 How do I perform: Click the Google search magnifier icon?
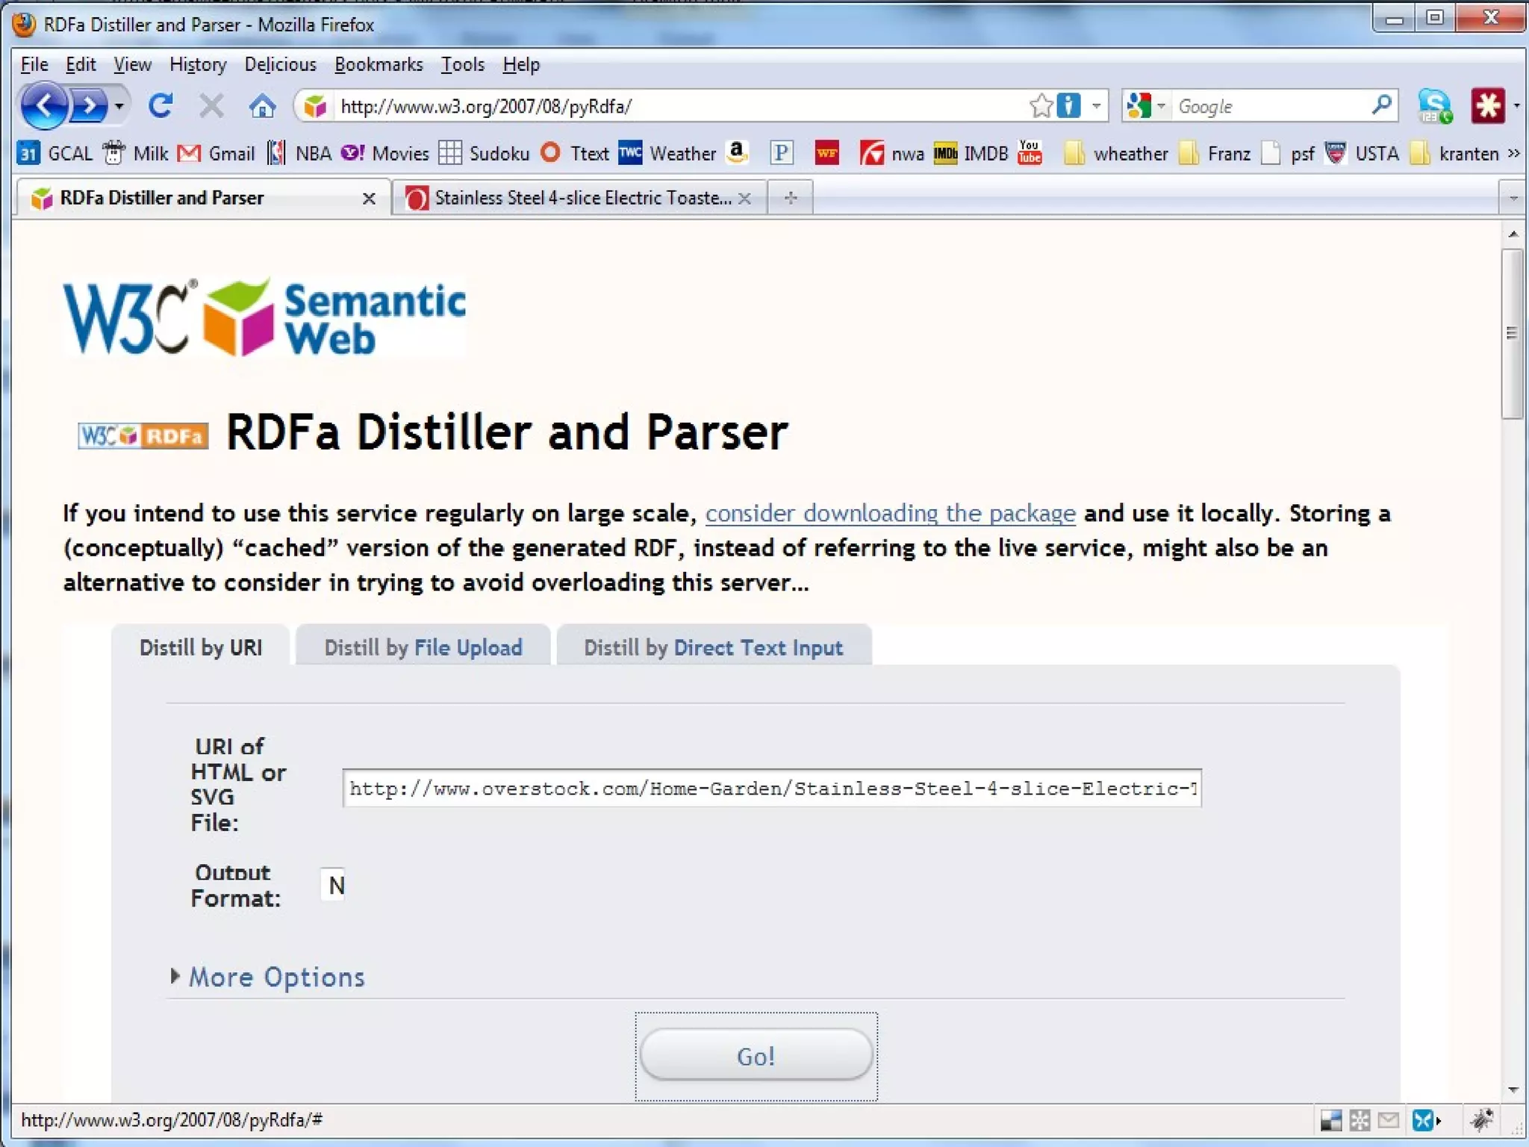pyautogui.click(x=1381, y=106)
